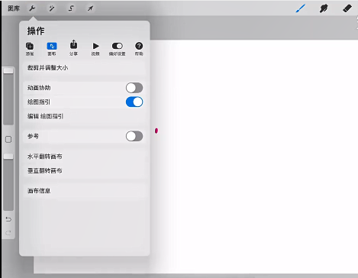Open 编辑 绘图指引 edit drawing guide

[x=84, y=116]
